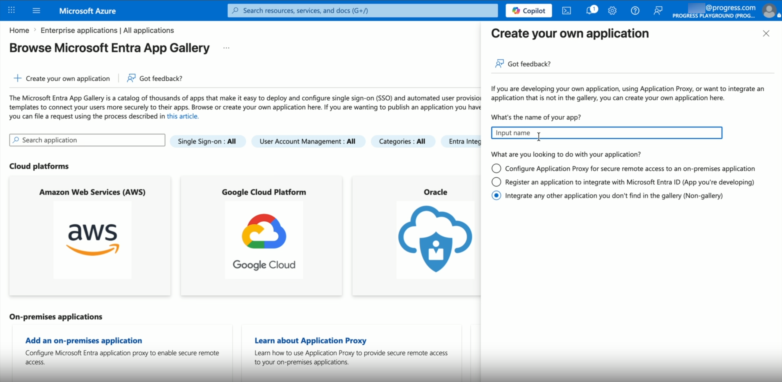Viewport: 782px width, 382px height.
Task: Open the portal hamburger menu
Action: (36, 11)
